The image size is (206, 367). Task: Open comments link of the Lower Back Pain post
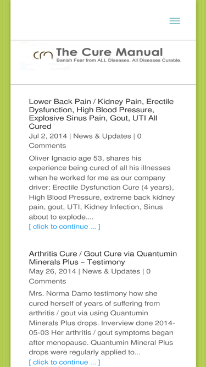point(85,141)
